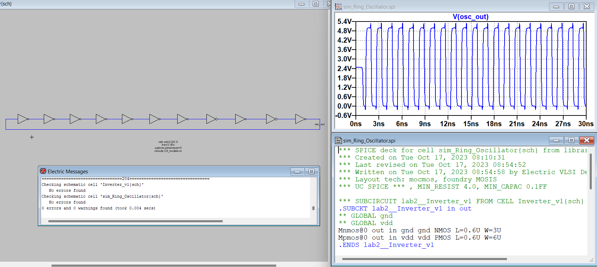
Task: Use the schematic window horizontal scrollbar
Action: (x=164, y=266)
